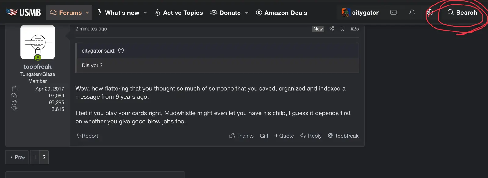Expand the What's new dropdown arrow
The width and height of the screenshot is (488, 178).
tap(145, 13)
